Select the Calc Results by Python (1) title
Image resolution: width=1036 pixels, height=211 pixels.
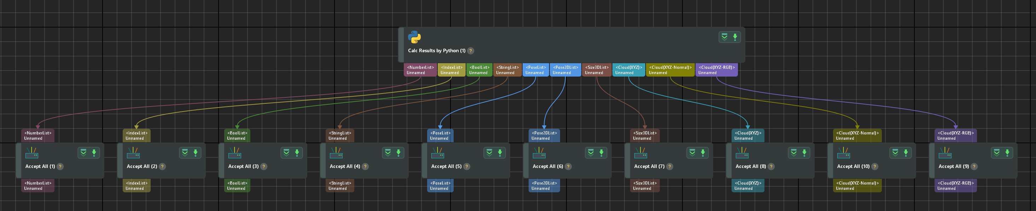(x=436, y=51)
